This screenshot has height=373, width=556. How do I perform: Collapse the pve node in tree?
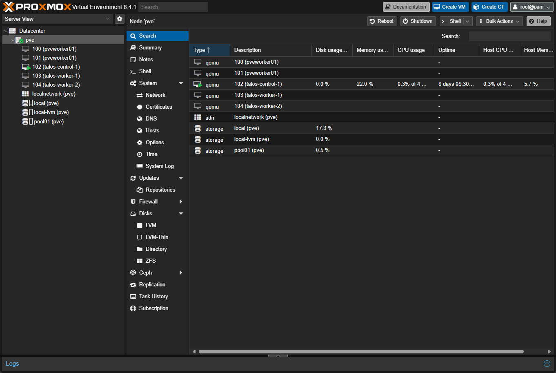[x=13, y=40]
